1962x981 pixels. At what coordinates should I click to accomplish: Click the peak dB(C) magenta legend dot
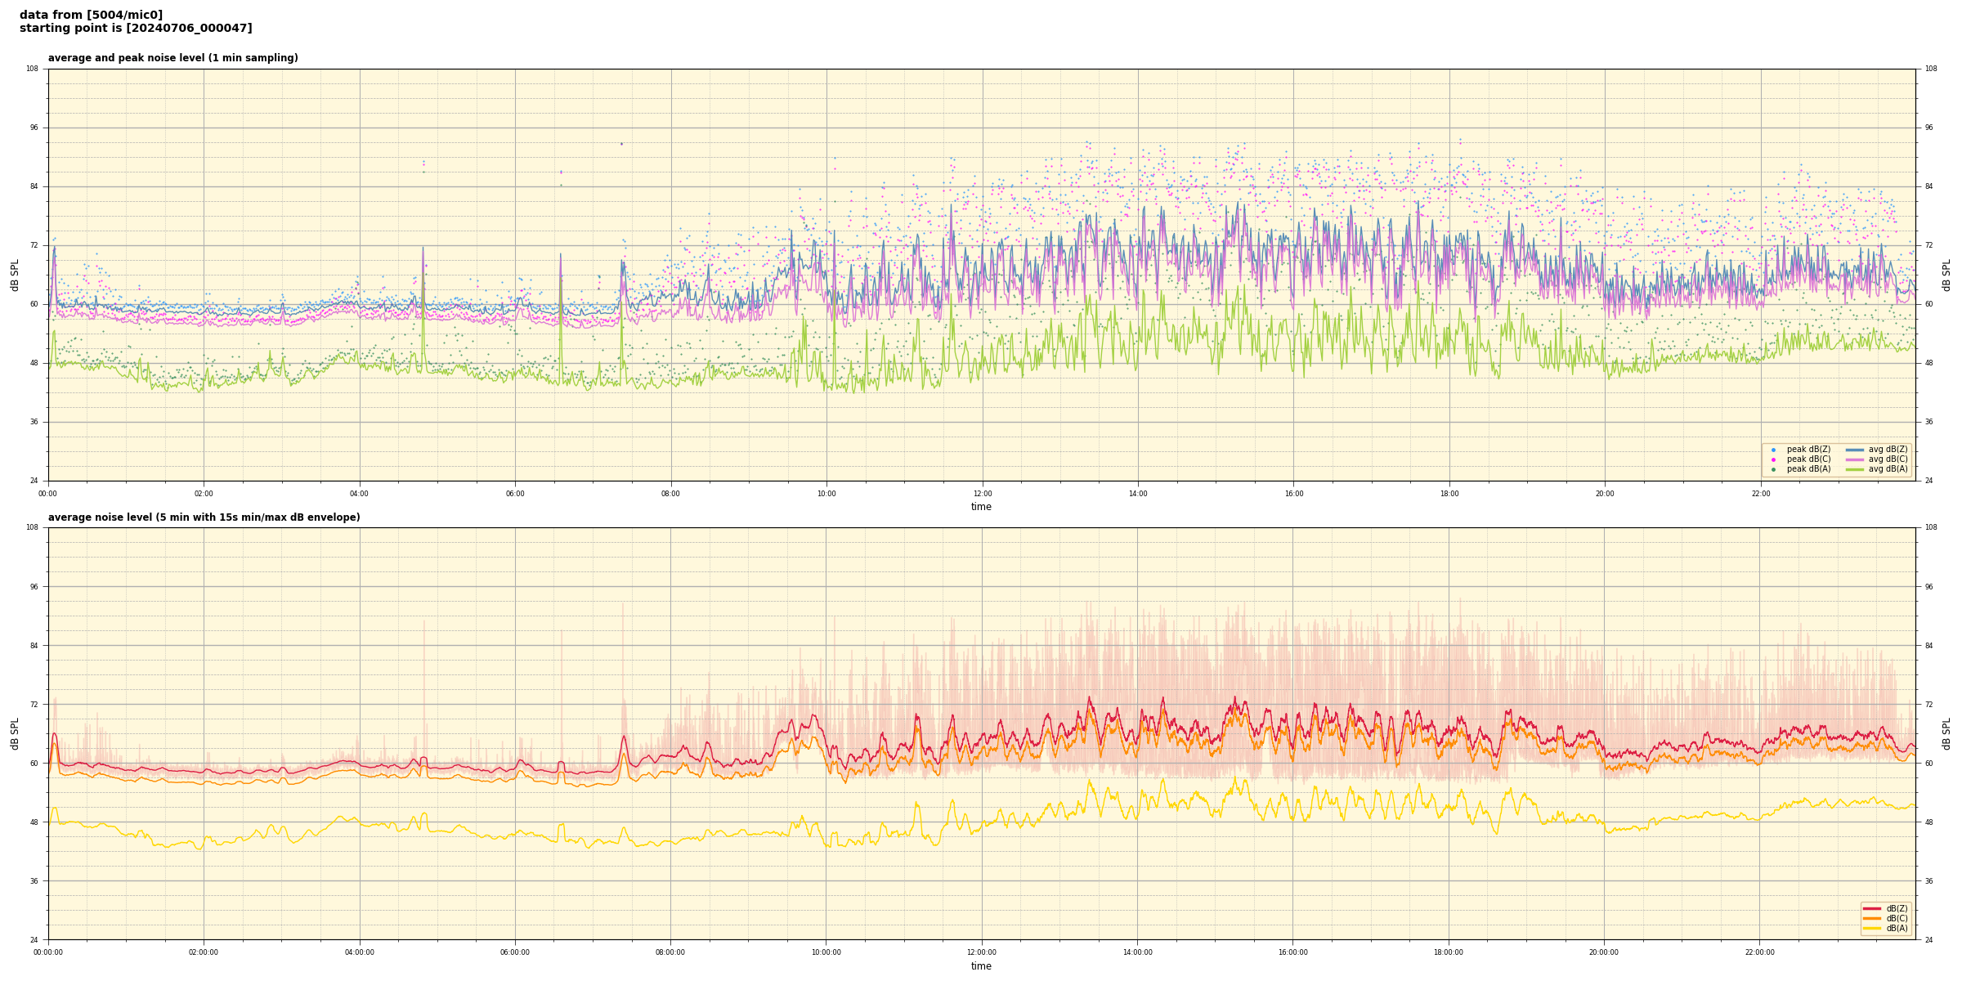point(1773,459)
